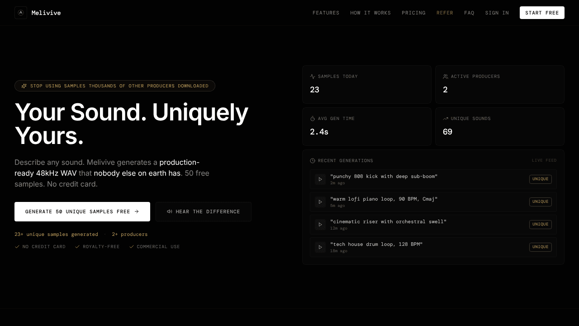Image resolution: width=579 pixels, height=326 pixels.
Task: Click the "2m ago" timestamp
Action: (x=337, y=183)
